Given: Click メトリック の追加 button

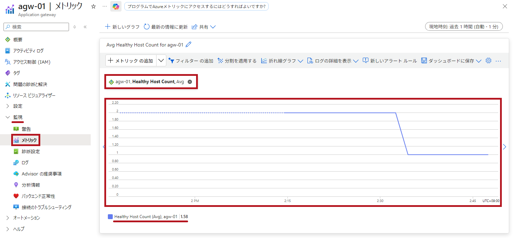Looking at the screenshot, I should [x=131, y=61].
